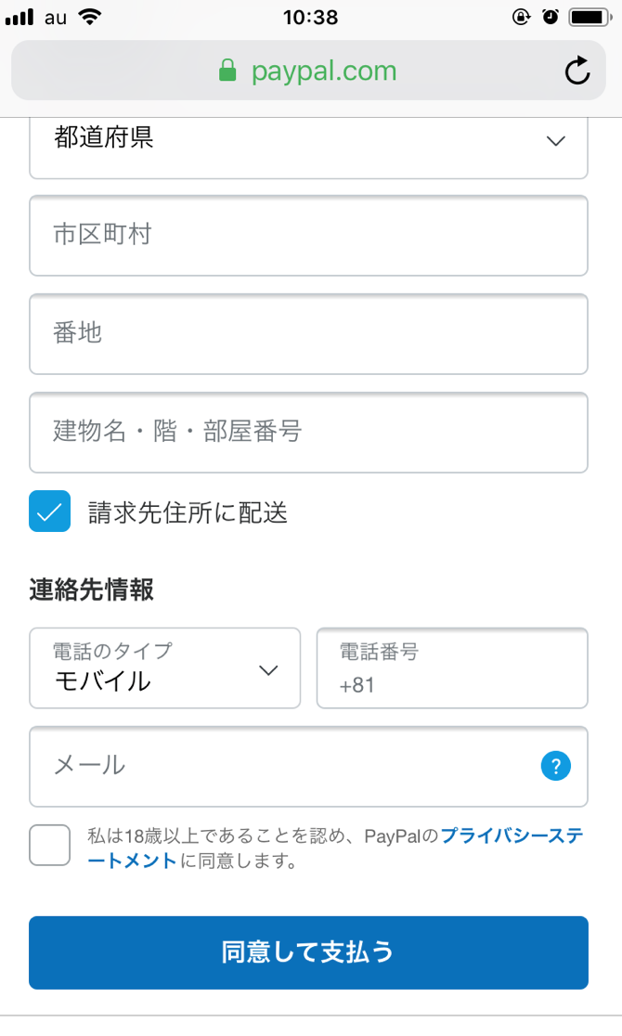Open the プライバシーステートメント link
The width and height of the screenshot is (622, 1036).
click(x=511, y=835)
